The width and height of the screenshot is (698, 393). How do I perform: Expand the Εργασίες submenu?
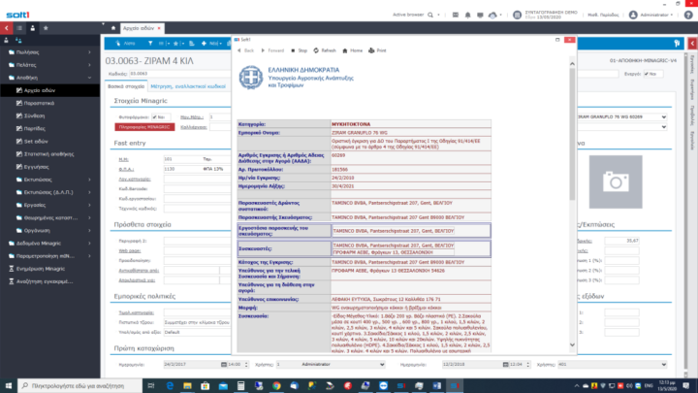[49, 205]
